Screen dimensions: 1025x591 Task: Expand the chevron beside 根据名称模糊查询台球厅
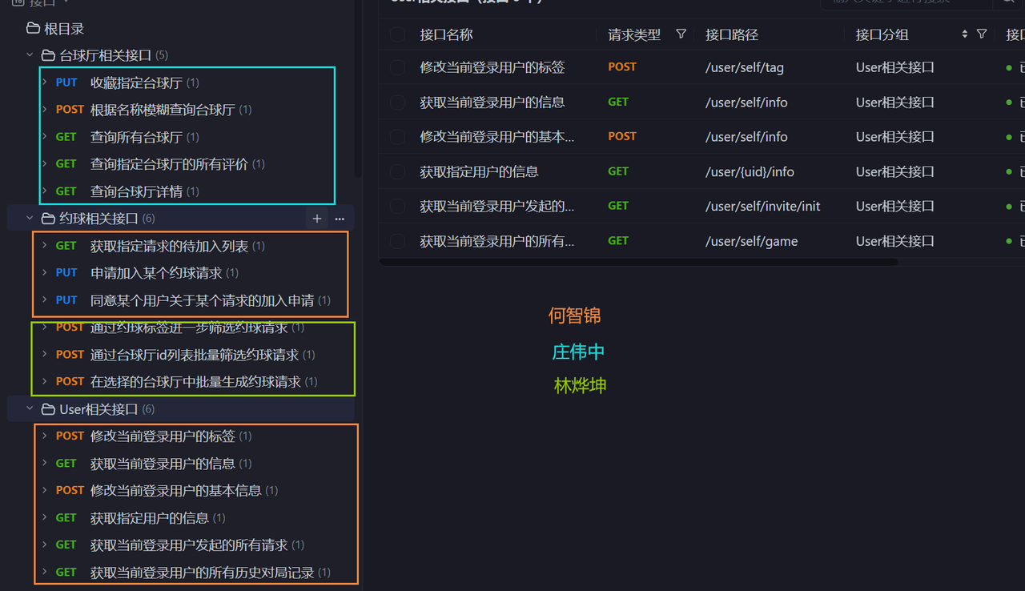(x=45, y=110)
